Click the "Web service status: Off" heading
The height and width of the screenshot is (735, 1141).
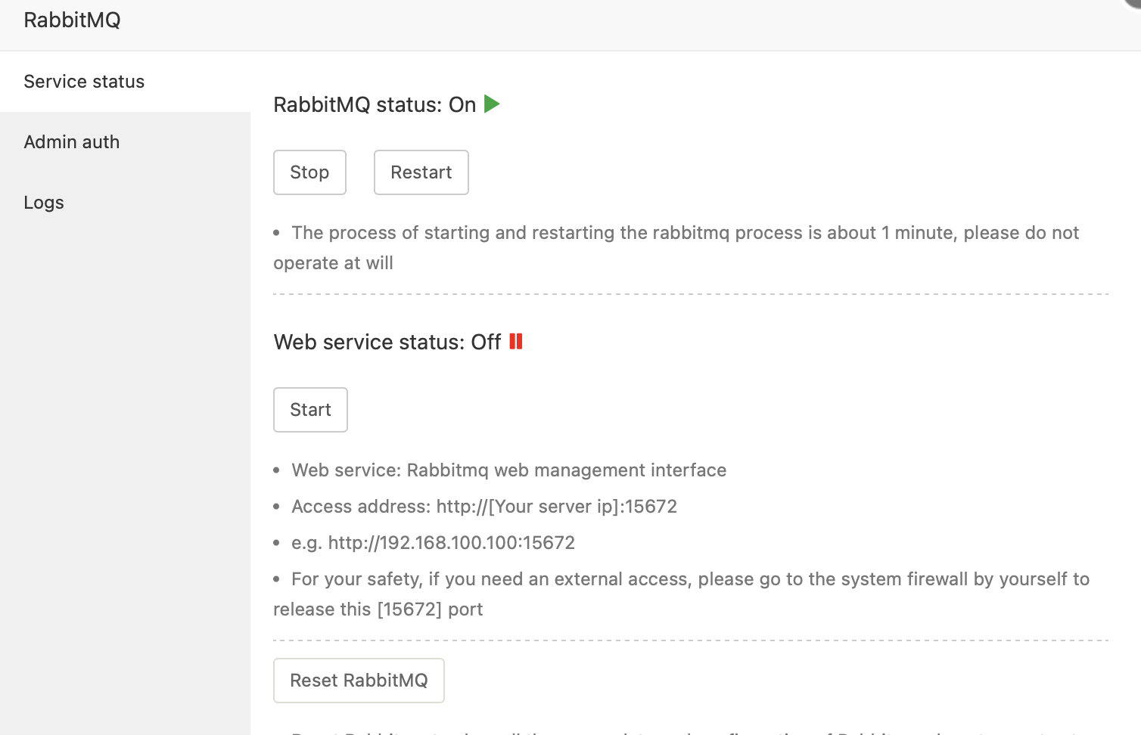(387, 343)
